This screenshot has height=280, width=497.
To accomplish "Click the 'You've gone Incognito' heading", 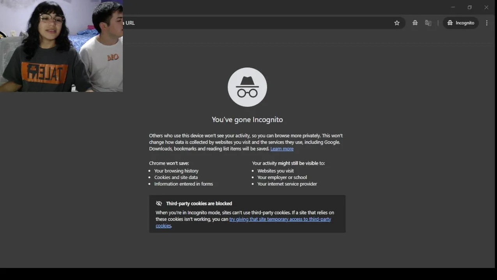I will (x=247, y=120).
